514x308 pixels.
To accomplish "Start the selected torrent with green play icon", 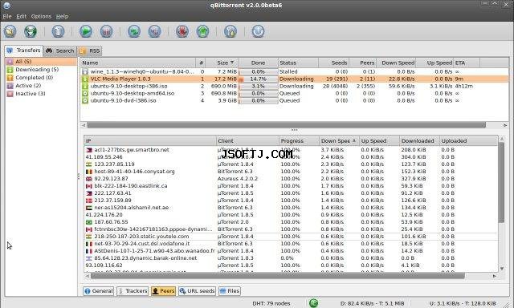I will tap(86, 31).
